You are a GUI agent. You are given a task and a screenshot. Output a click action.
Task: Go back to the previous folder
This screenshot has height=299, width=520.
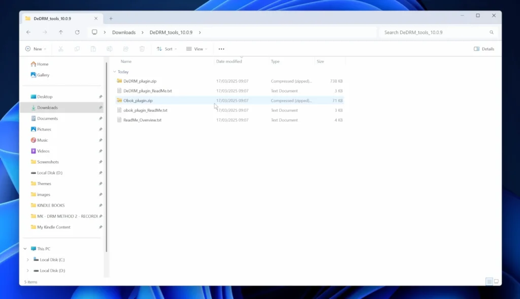[28, 32]
